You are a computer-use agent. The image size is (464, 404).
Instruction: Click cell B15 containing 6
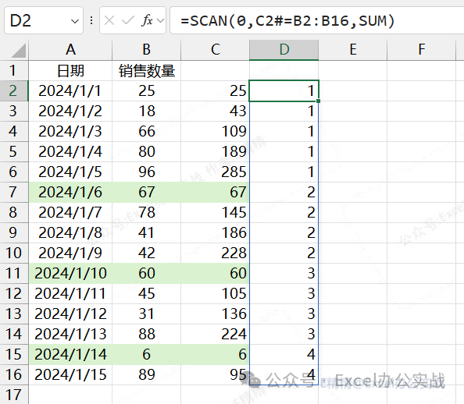[x=147, y=354]
